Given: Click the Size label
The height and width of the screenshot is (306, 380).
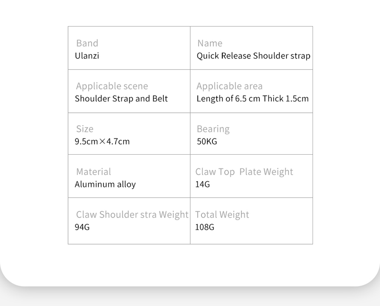Looking at the screenshot, I should click(x=85, y=129).
